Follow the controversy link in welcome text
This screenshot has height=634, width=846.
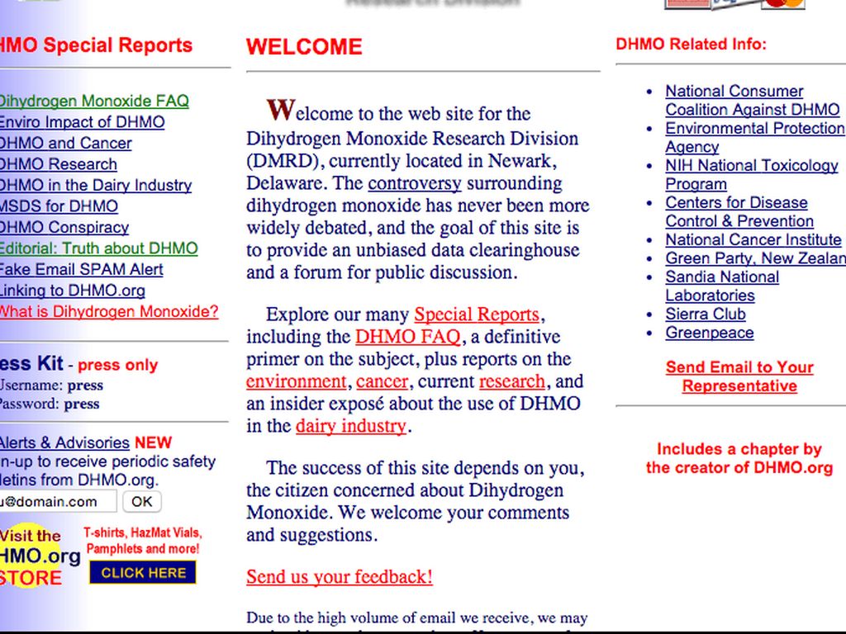click(x=415, y=183)
